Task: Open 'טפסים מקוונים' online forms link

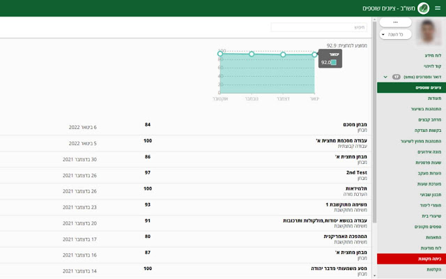Action: click(427, 227)
